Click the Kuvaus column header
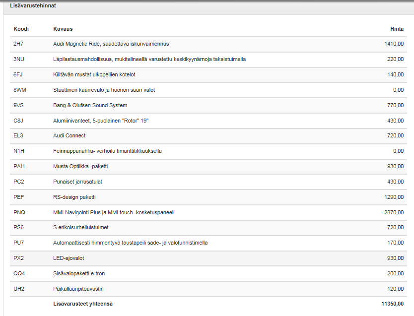 tap(63, 29)
